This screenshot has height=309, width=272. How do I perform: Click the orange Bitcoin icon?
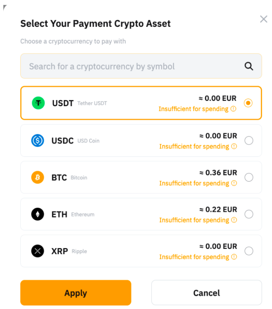(x=38, y=177)
